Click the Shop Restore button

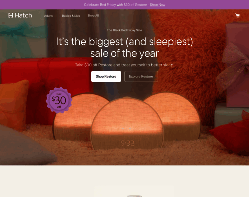106,77
